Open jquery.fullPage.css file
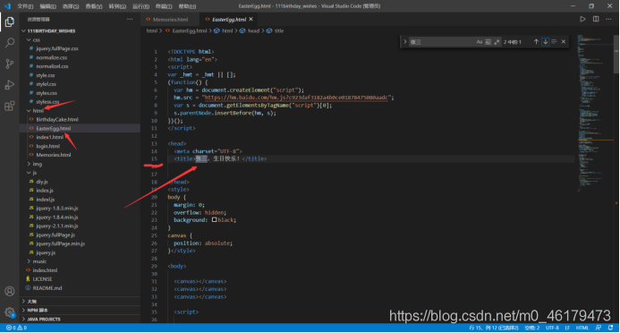This screenshot has height=333, width=620. point(57,48)
